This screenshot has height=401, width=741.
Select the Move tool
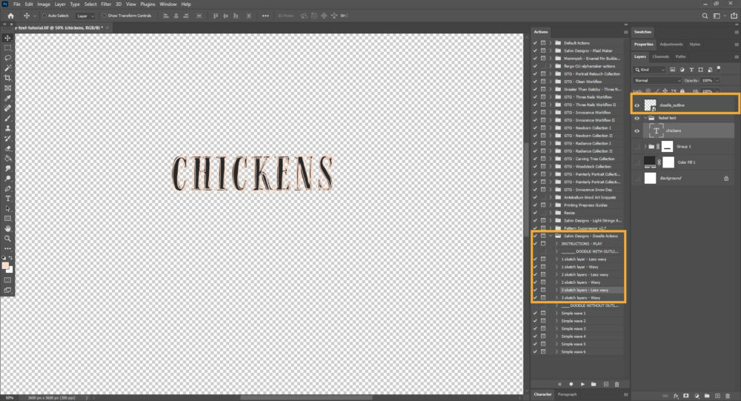[x=7, y=38]
